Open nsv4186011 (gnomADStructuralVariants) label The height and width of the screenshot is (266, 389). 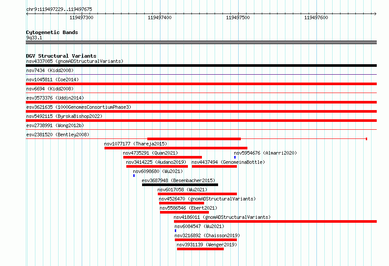pos(222,217)
